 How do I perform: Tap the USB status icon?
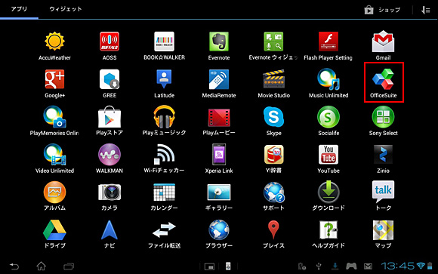click(319, 266)
